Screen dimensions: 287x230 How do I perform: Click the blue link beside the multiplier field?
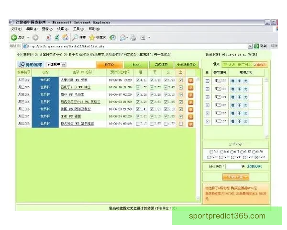point(254,167)
